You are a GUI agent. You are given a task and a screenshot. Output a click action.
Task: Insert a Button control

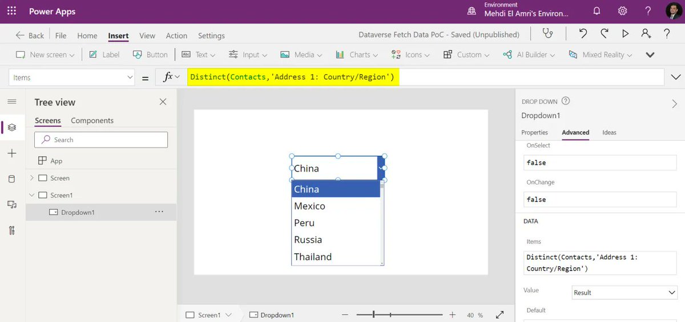pos(150,55)
